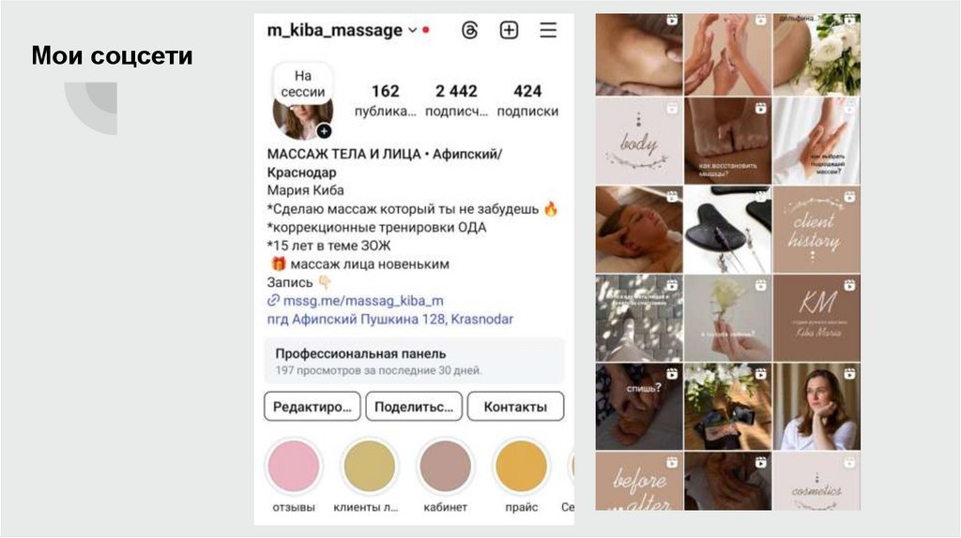Expand account switcher next to m_kiba_massage
Viewport: 961px width, 538px height.
click(x=413, y=30)
